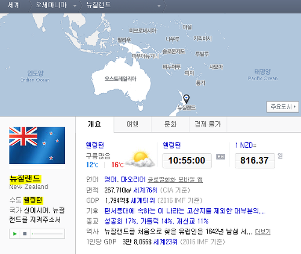Select the 개요 tab
301x254 pixels.
95,124
